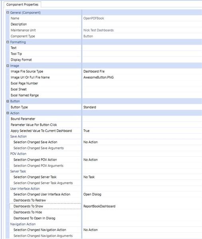Open Selection Changed Navigation Action value
The width and height of the screenshot is (202, 239).
142,230
